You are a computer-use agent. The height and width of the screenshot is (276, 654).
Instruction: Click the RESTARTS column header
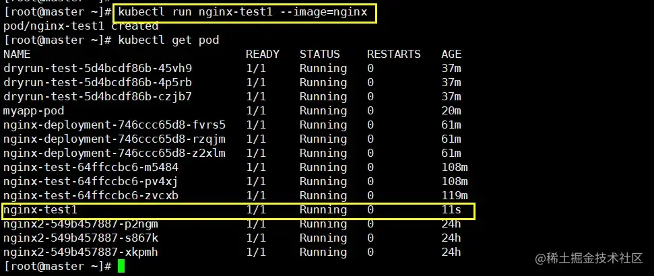point(394,55)
